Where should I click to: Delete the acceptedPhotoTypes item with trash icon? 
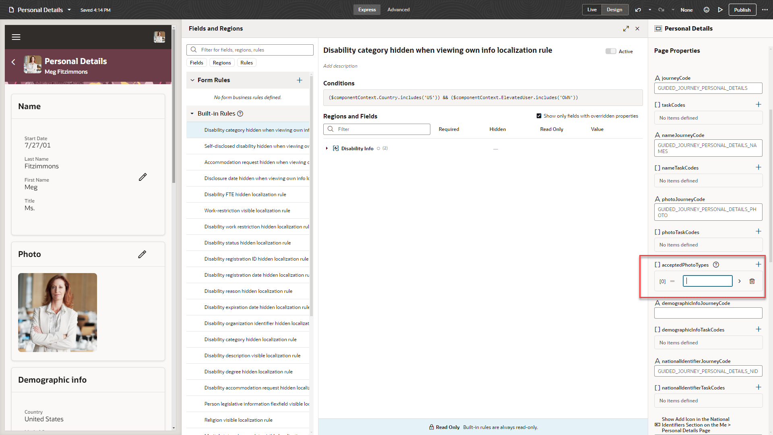point(752,281)
